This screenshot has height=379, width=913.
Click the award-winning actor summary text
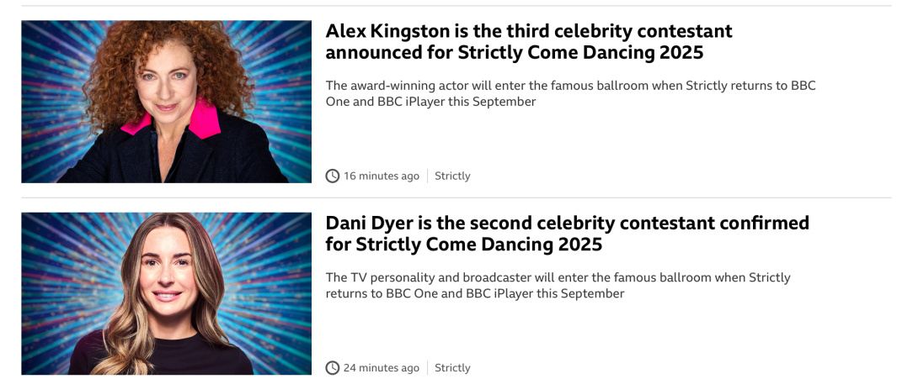570,93
